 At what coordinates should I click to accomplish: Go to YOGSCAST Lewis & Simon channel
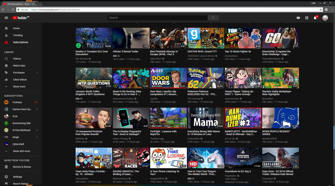[201, 56]
